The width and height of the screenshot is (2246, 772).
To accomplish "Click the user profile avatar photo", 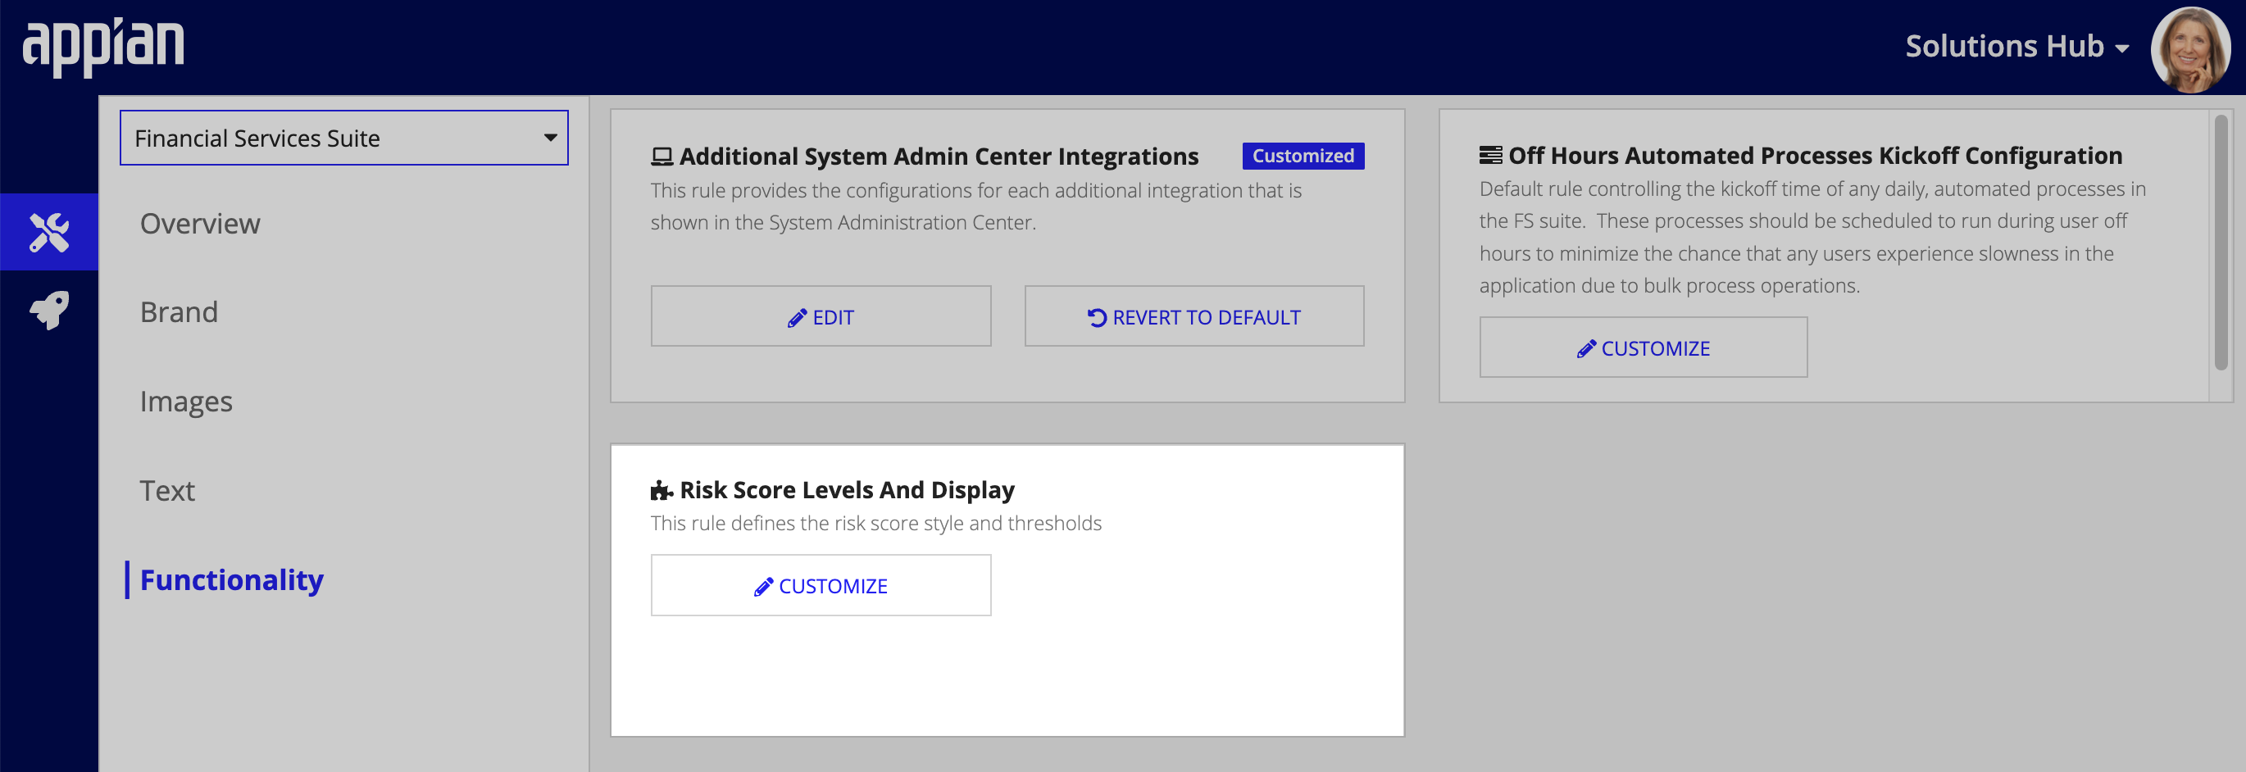I will pos(2190,50).
